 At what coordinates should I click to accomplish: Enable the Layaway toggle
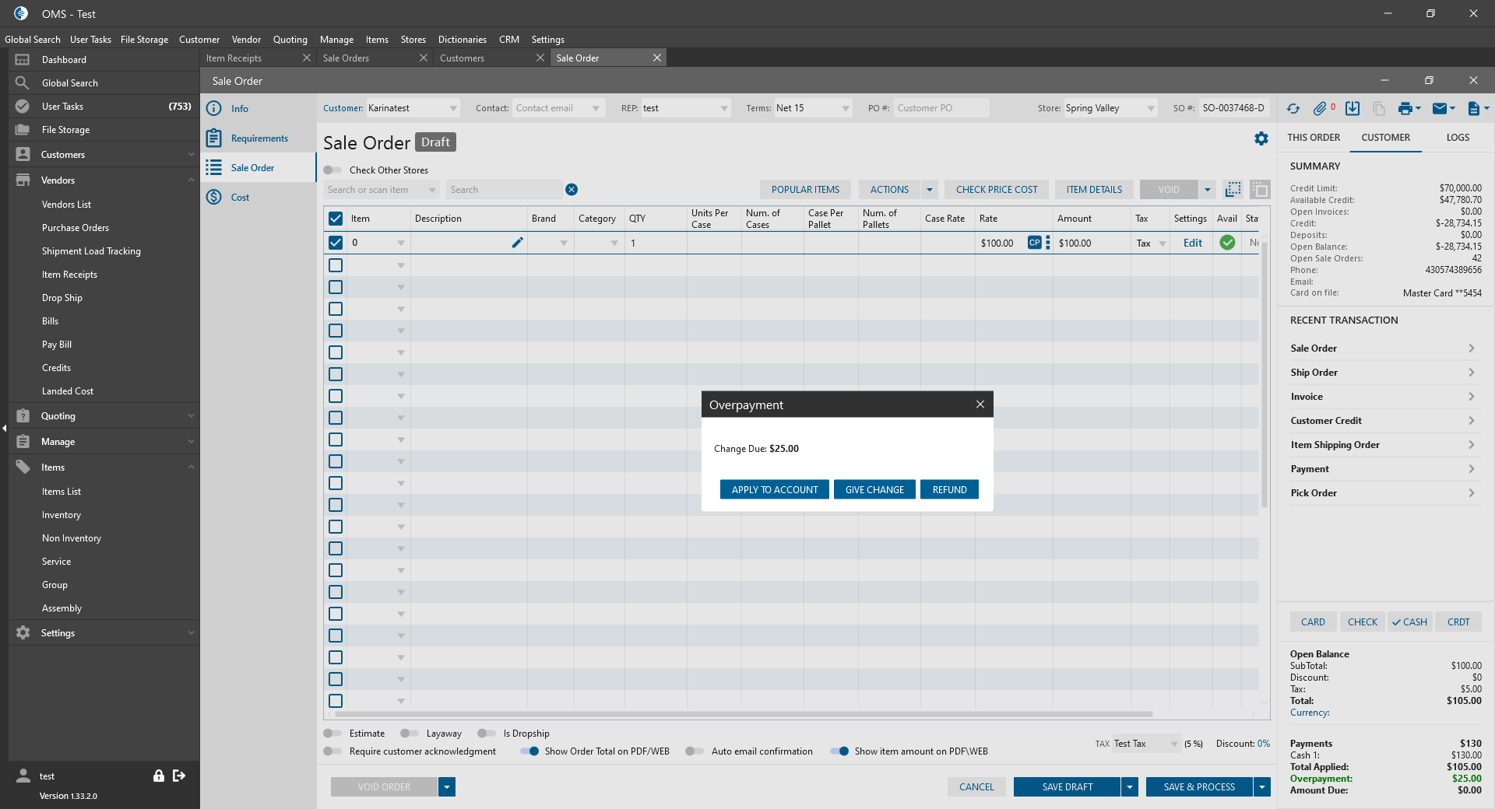pyautogui.click(x=410, y=734)
